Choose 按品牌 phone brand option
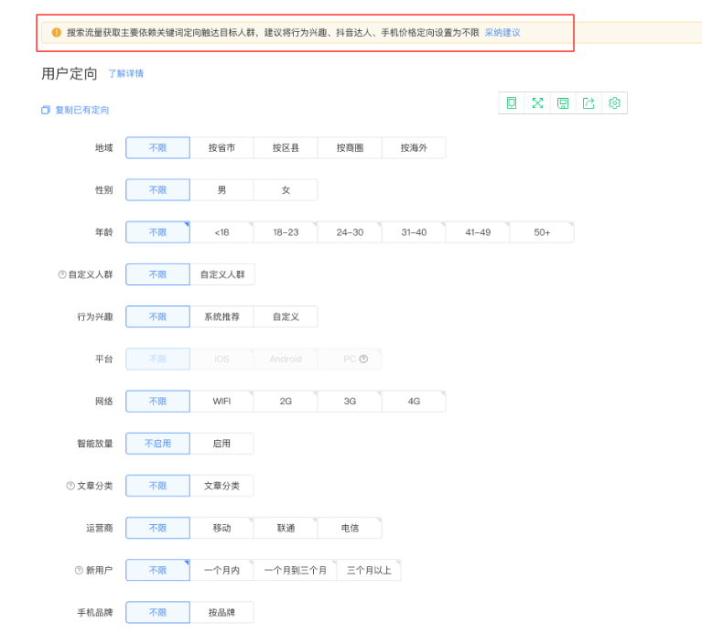This screenshot has width=702, height=633. pyautogui.click(x=221, y=612)
